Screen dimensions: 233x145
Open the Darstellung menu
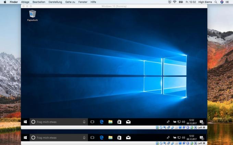pyautogui.click(x=55, y=2)
